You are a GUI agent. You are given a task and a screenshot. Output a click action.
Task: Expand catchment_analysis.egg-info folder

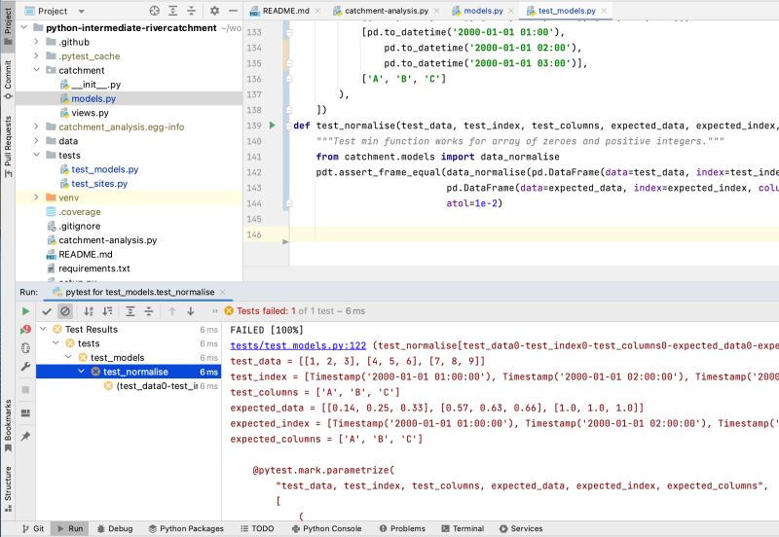[x=36, y=126]
